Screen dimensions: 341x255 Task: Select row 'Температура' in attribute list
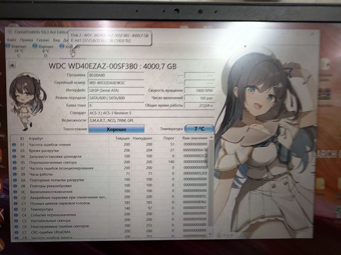coord(110,209)
